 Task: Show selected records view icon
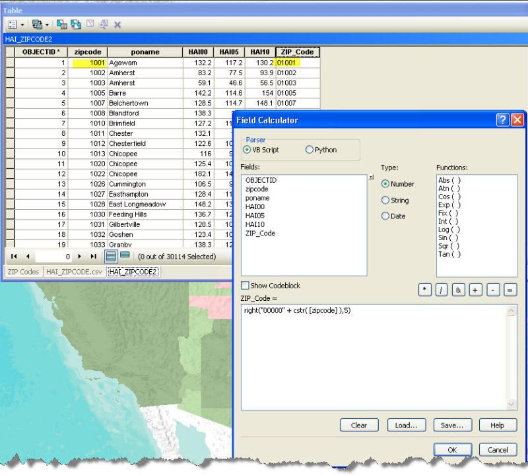(125, 255)
